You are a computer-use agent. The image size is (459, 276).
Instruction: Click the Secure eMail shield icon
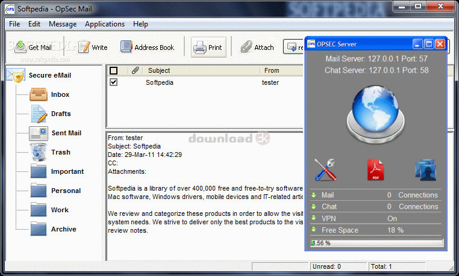pos(15,75)
